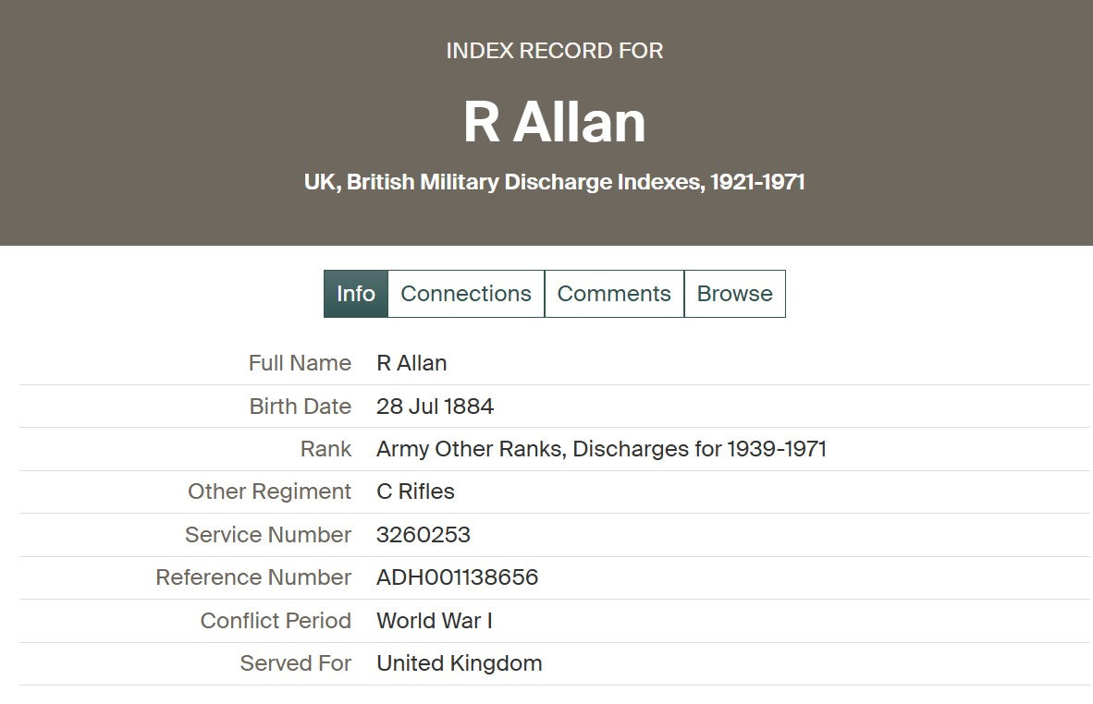Click the British Military Discharge Indexes collection title
The width and height of the screenshot is (1093, 704).
click(x=554, y=182)
